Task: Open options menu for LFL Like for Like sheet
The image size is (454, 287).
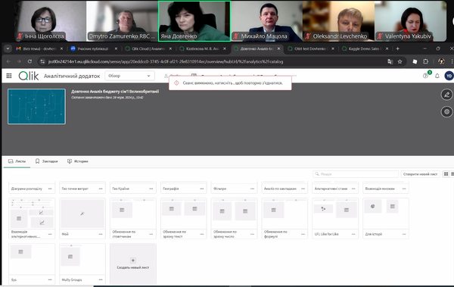Action: click(x=353, y=234)
